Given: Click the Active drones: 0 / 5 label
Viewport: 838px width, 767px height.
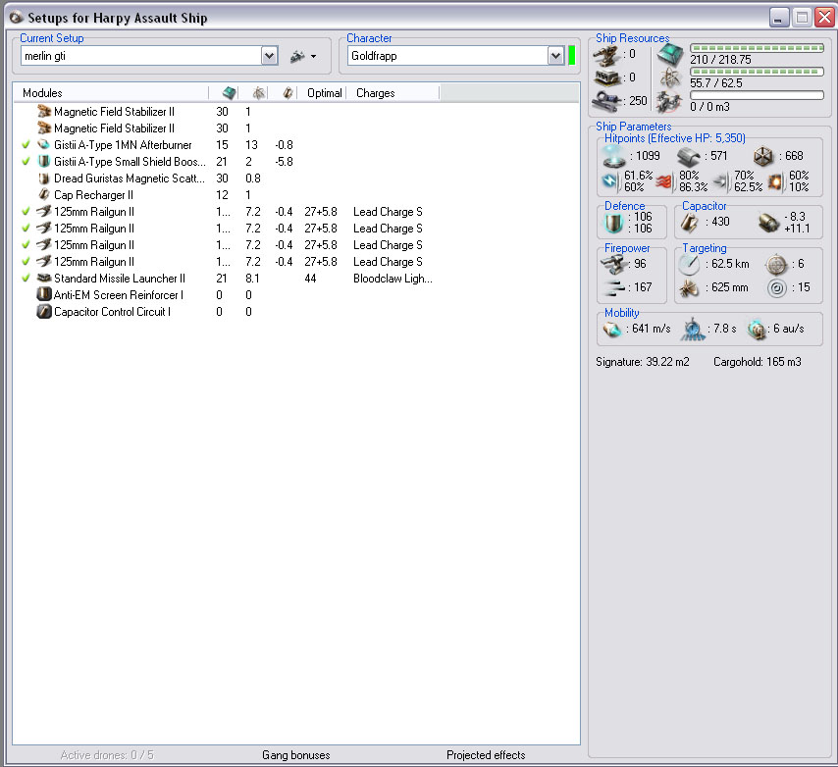Looking at the screenshot, I should click(107, 754).
